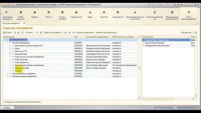Click the Изменить выделенные button
This screenshot has height=113, width=201.
tap(85, 33)
